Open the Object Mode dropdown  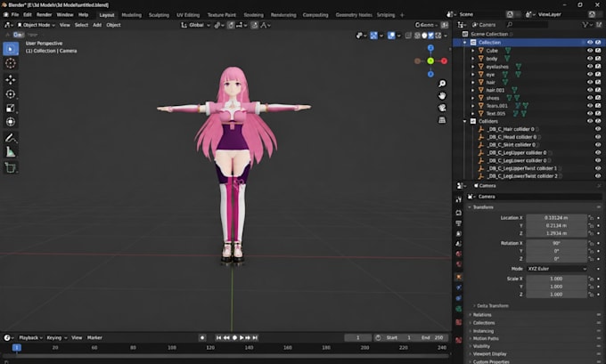36,25
